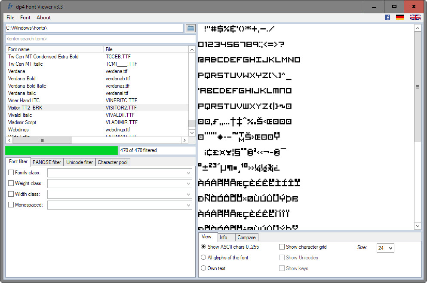The width and height of the screenshot is (427, 283).
Task: Select the Verdana Bold font row
Action: click(x=97, y=79)
